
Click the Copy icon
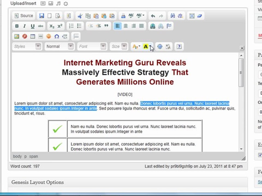[88, 16]
